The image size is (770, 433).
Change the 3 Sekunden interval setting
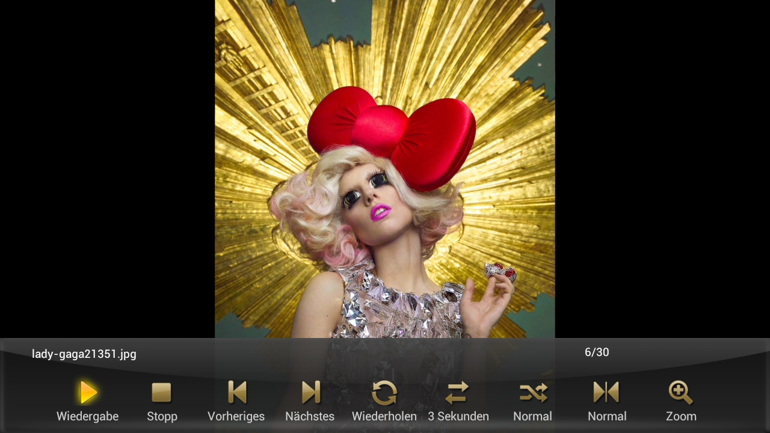[x=458, y=393]
